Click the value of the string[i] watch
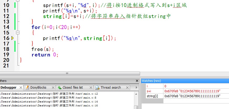The image size is (229, 109). (x=192, y=96)
